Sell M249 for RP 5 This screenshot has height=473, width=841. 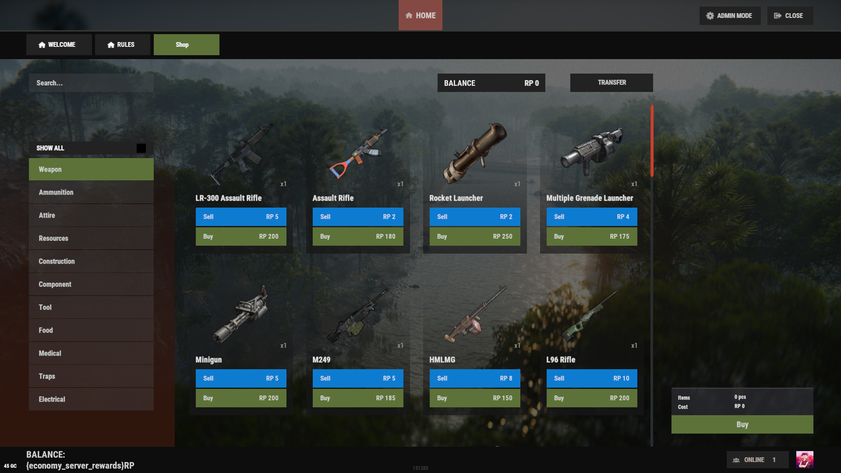click(358, 378)
